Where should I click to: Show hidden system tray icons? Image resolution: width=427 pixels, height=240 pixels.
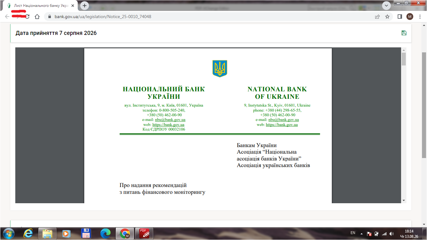(x=361, y=233)
